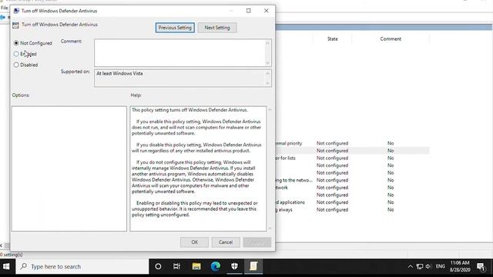This screenshot has height=277, width=493.
Task: Click the ENG language indicator
Action: [440, 266]
